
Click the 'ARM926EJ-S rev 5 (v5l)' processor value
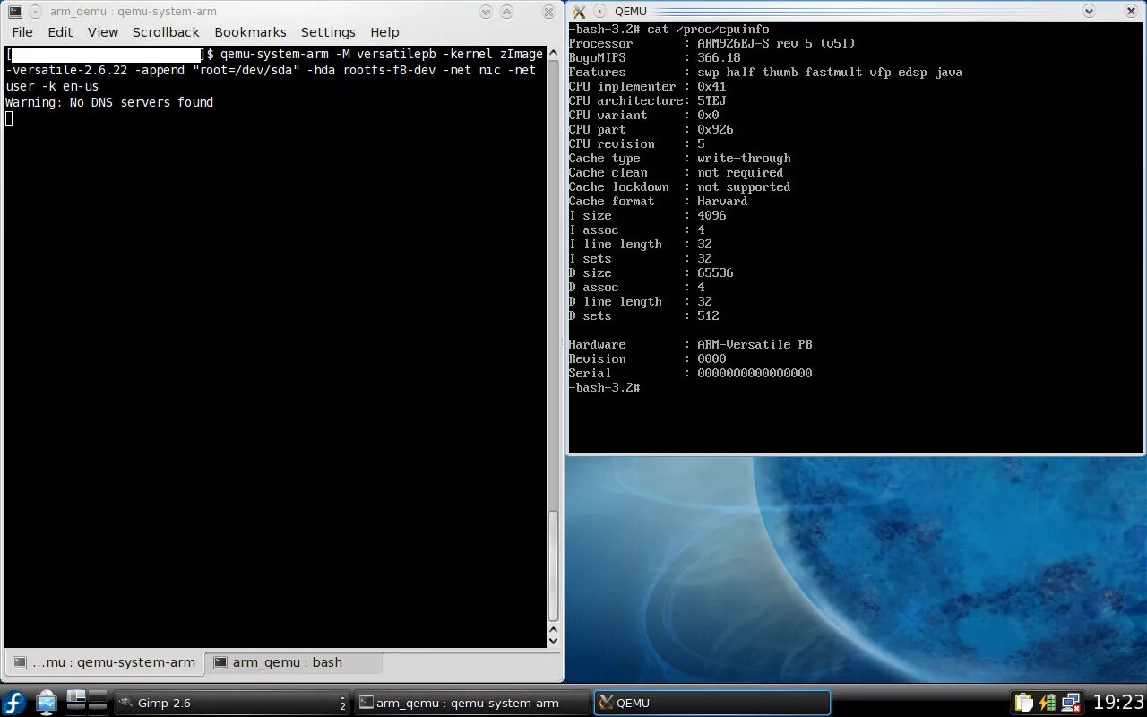tap(776, 43)
